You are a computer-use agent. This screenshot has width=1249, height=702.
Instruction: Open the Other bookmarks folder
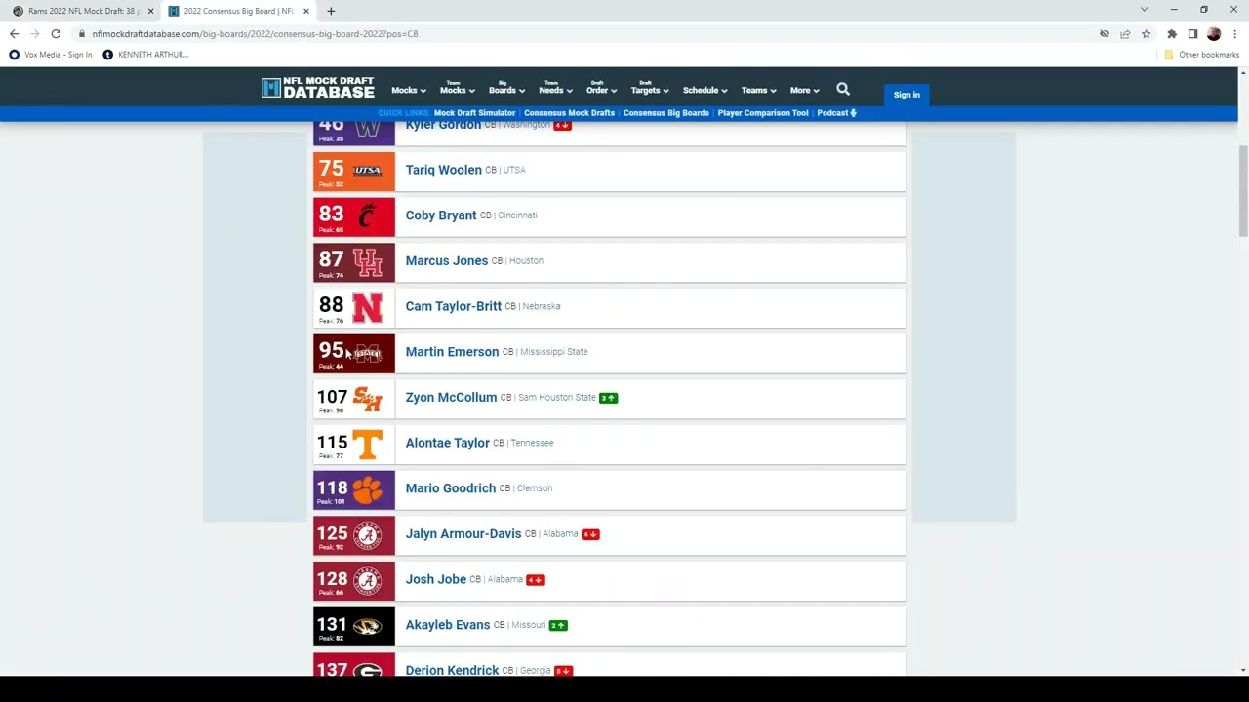pos(1201,55)
